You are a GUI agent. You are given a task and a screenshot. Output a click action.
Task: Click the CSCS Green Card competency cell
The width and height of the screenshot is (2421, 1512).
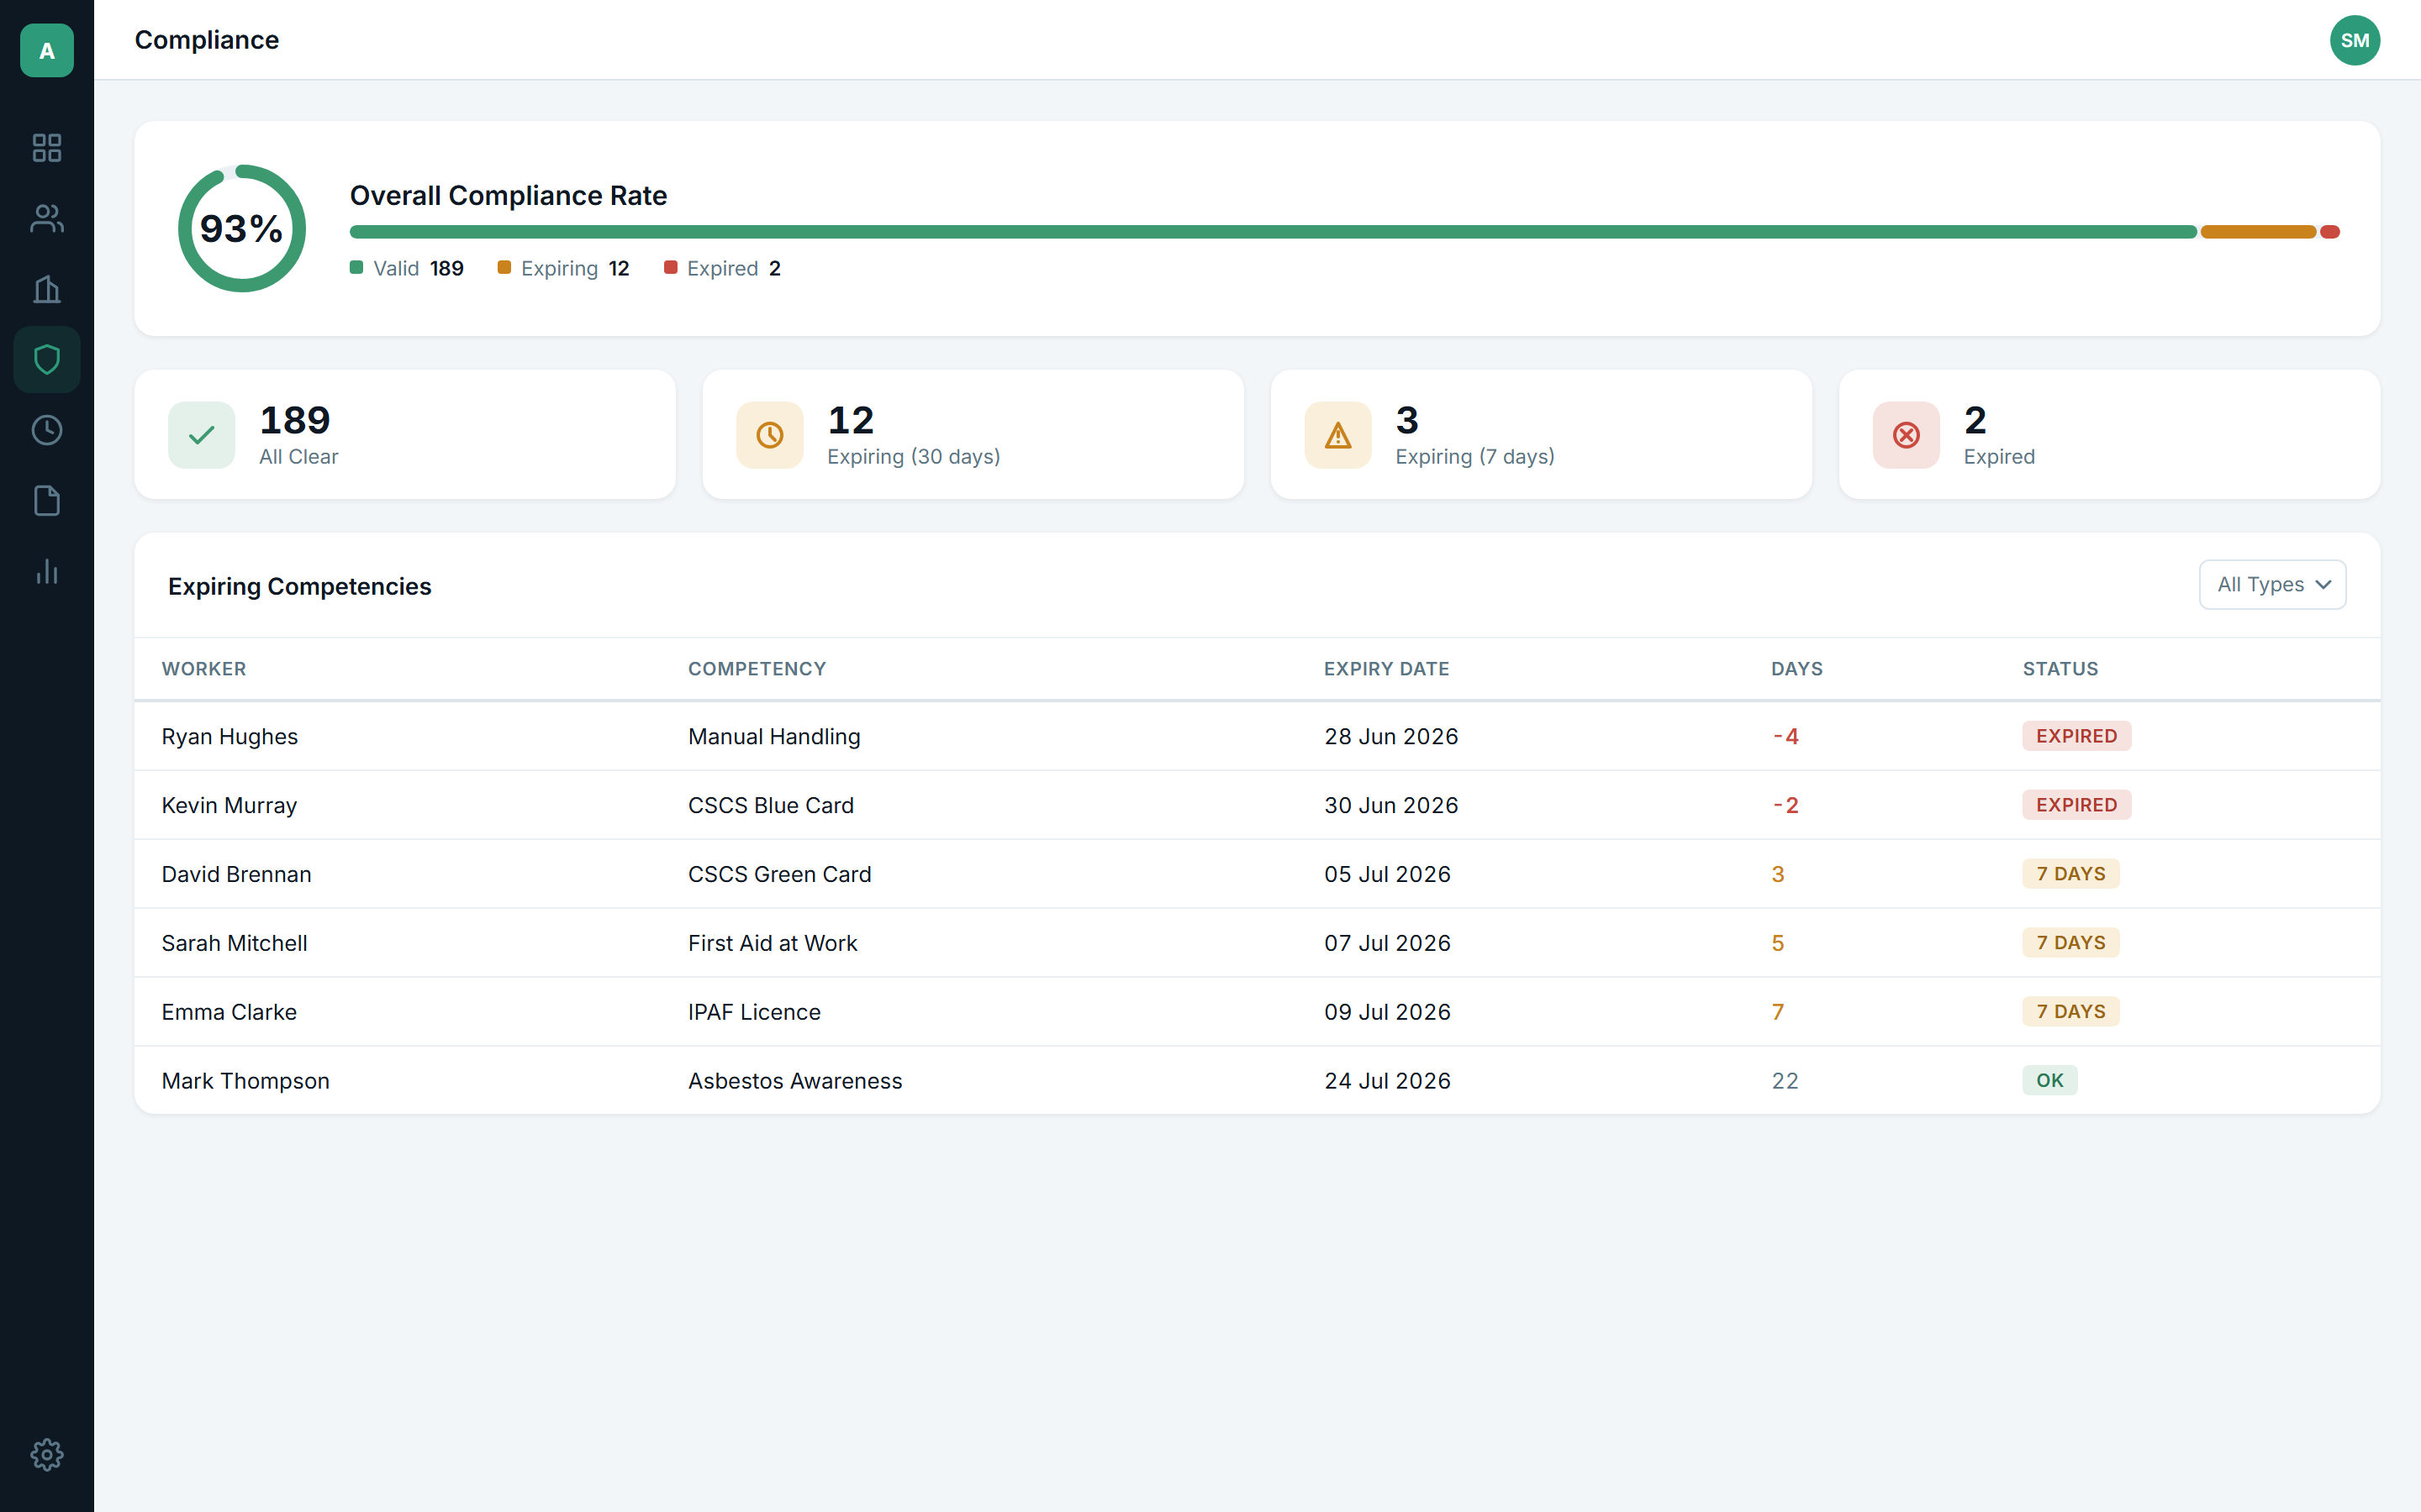779,874
